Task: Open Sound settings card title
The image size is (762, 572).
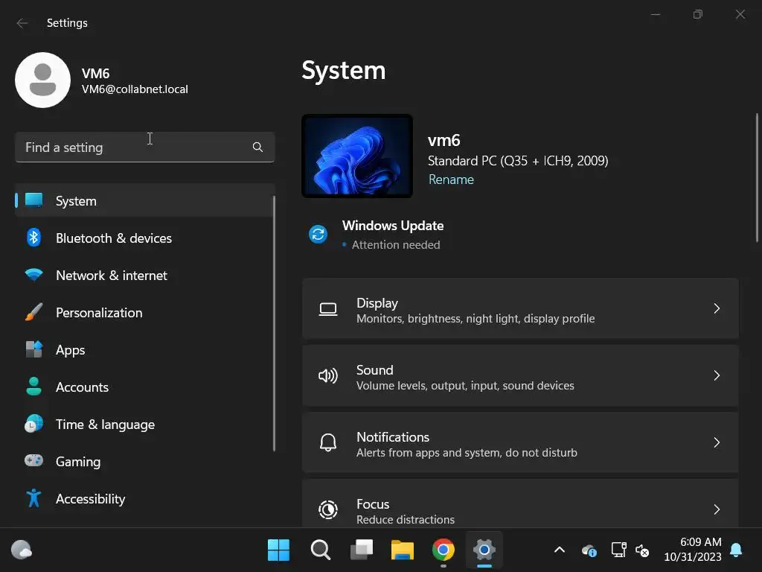Action: click(375, 369)
